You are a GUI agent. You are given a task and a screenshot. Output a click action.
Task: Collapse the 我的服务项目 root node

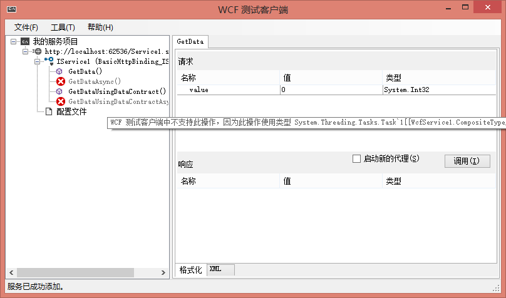click(14, 41)
